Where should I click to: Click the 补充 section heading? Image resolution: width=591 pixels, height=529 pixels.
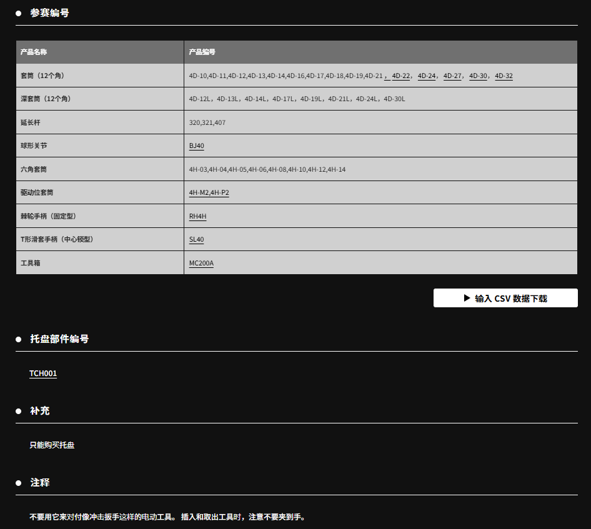(x=40, y=411)
